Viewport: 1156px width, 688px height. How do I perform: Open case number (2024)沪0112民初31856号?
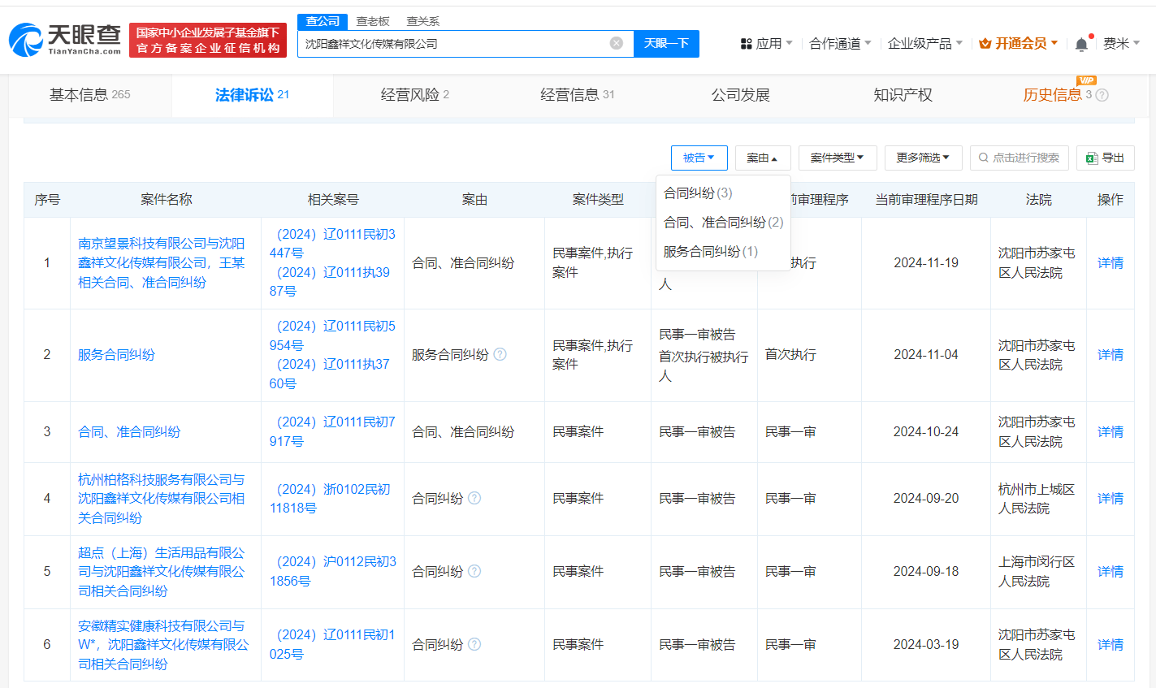333,571
